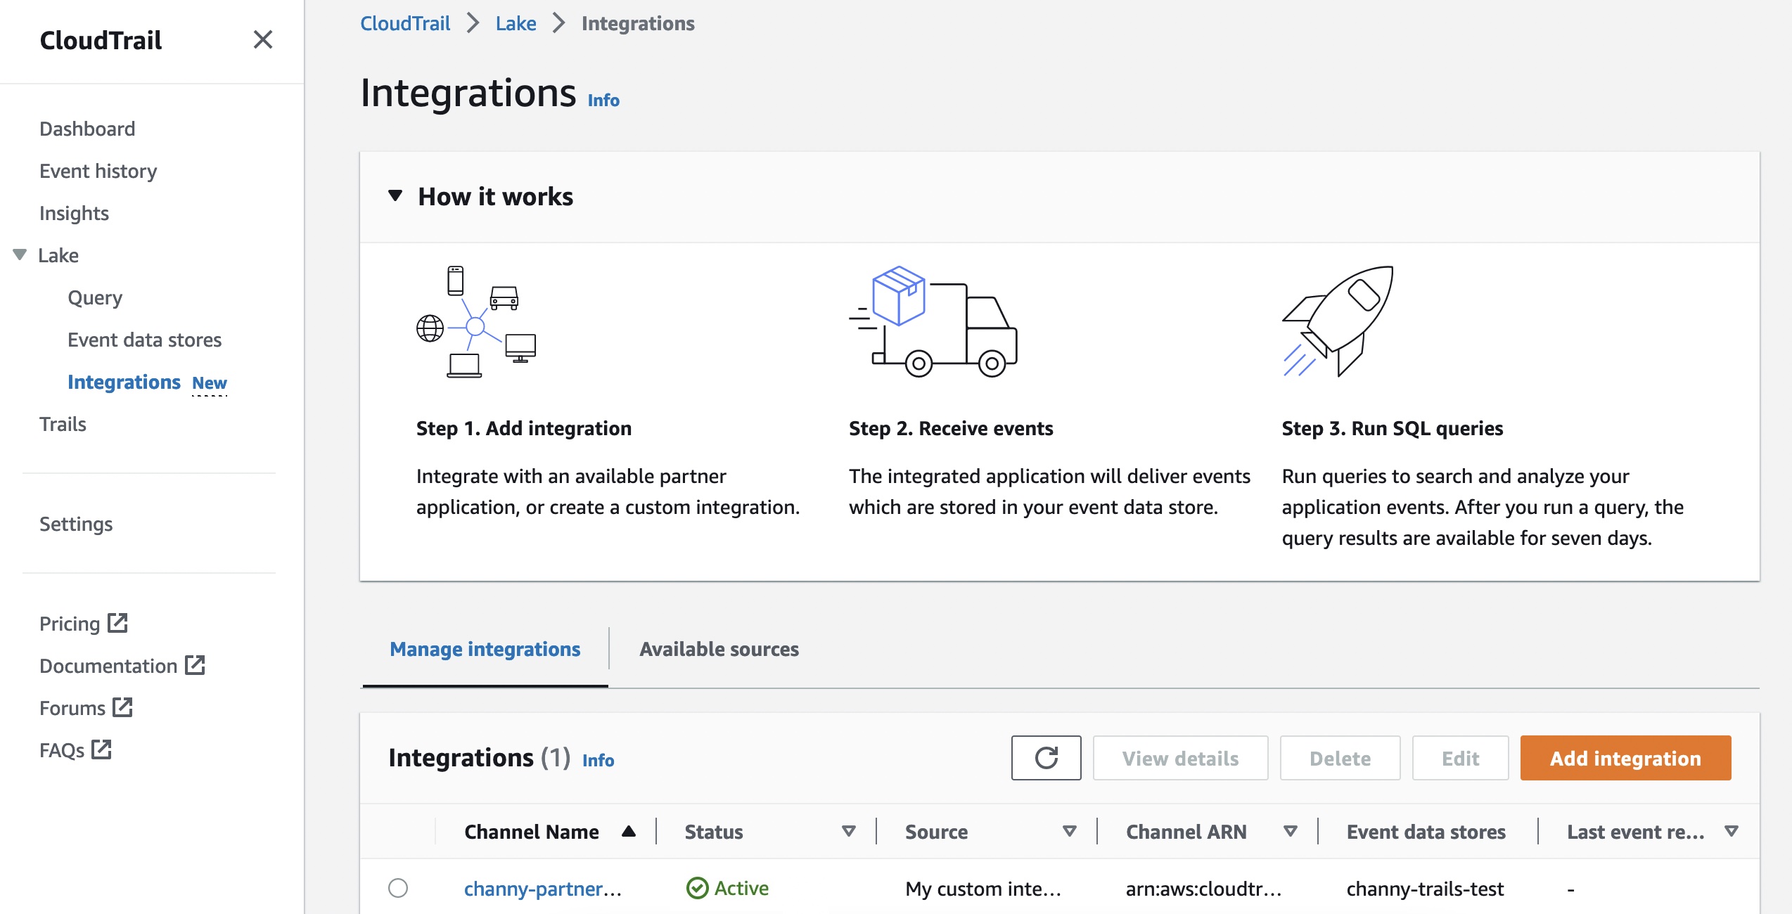Image resolution: width=1792 pixels, height=914 pixels.
Task: Click the external link icon next to Documentation
Action: point(196,664)
